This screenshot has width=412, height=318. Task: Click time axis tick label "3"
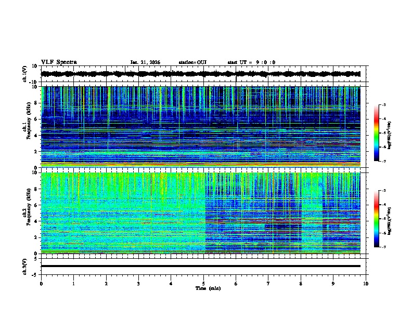point(138,284)
